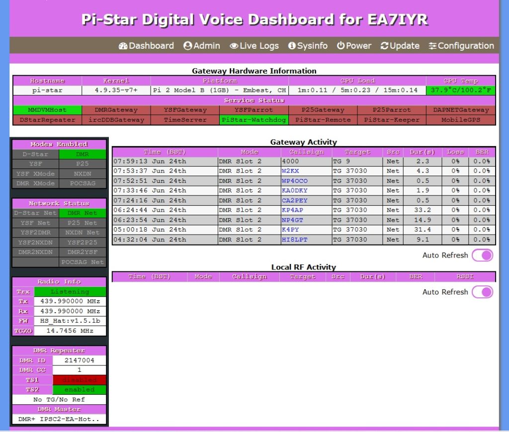Image resolution: width=509 pixels, height=432 pixels.
Task: Click the CPU temperature value cell
Action: pyautogui.click(x=460, y=90)
